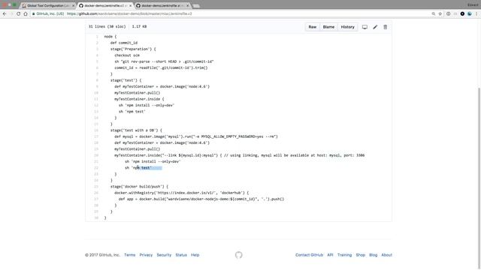
Task: Click the docker.build wardviaene line
Action: pyautogui.click(x=201, y=199)
